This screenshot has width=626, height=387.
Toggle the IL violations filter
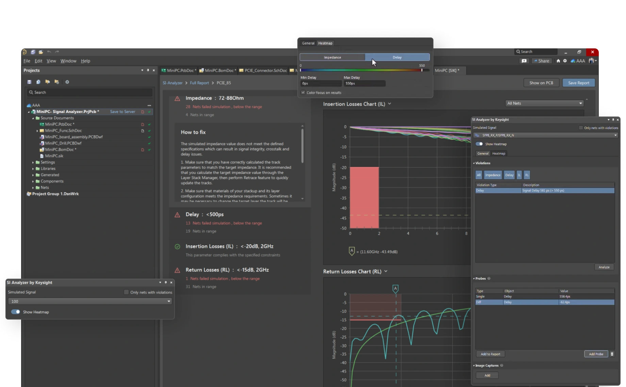[519, 175]
